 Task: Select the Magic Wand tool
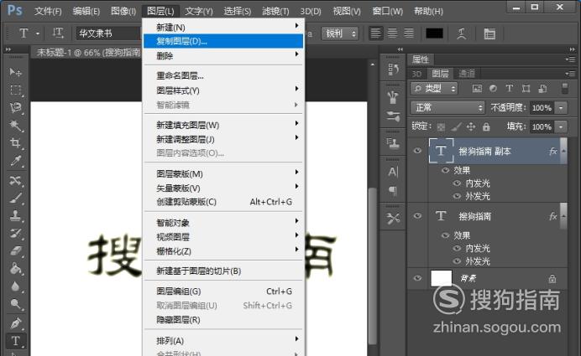coord(15,126)
